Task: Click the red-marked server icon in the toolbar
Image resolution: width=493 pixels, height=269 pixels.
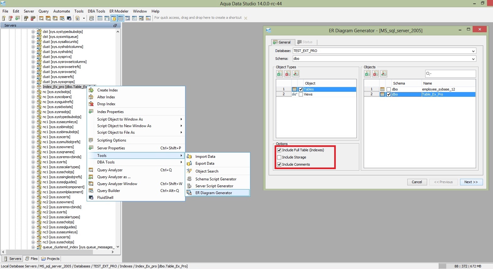Action: click(10, 18)
